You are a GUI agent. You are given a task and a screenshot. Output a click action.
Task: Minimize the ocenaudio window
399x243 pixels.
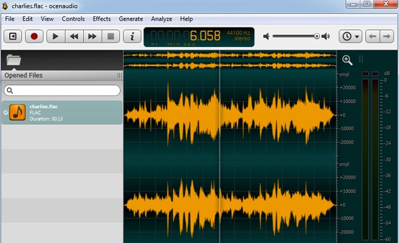point(352,4)
